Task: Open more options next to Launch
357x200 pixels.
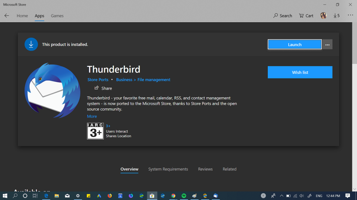Action: tap(327, 44)
